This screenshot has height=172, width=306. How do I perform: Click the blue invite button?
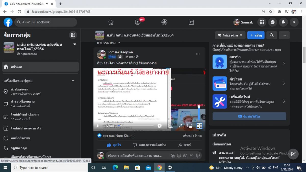256,35
